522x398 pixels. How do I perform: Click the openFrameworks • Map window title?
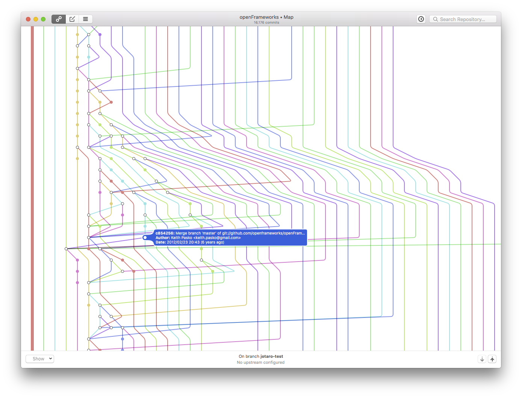pos(266,17)
